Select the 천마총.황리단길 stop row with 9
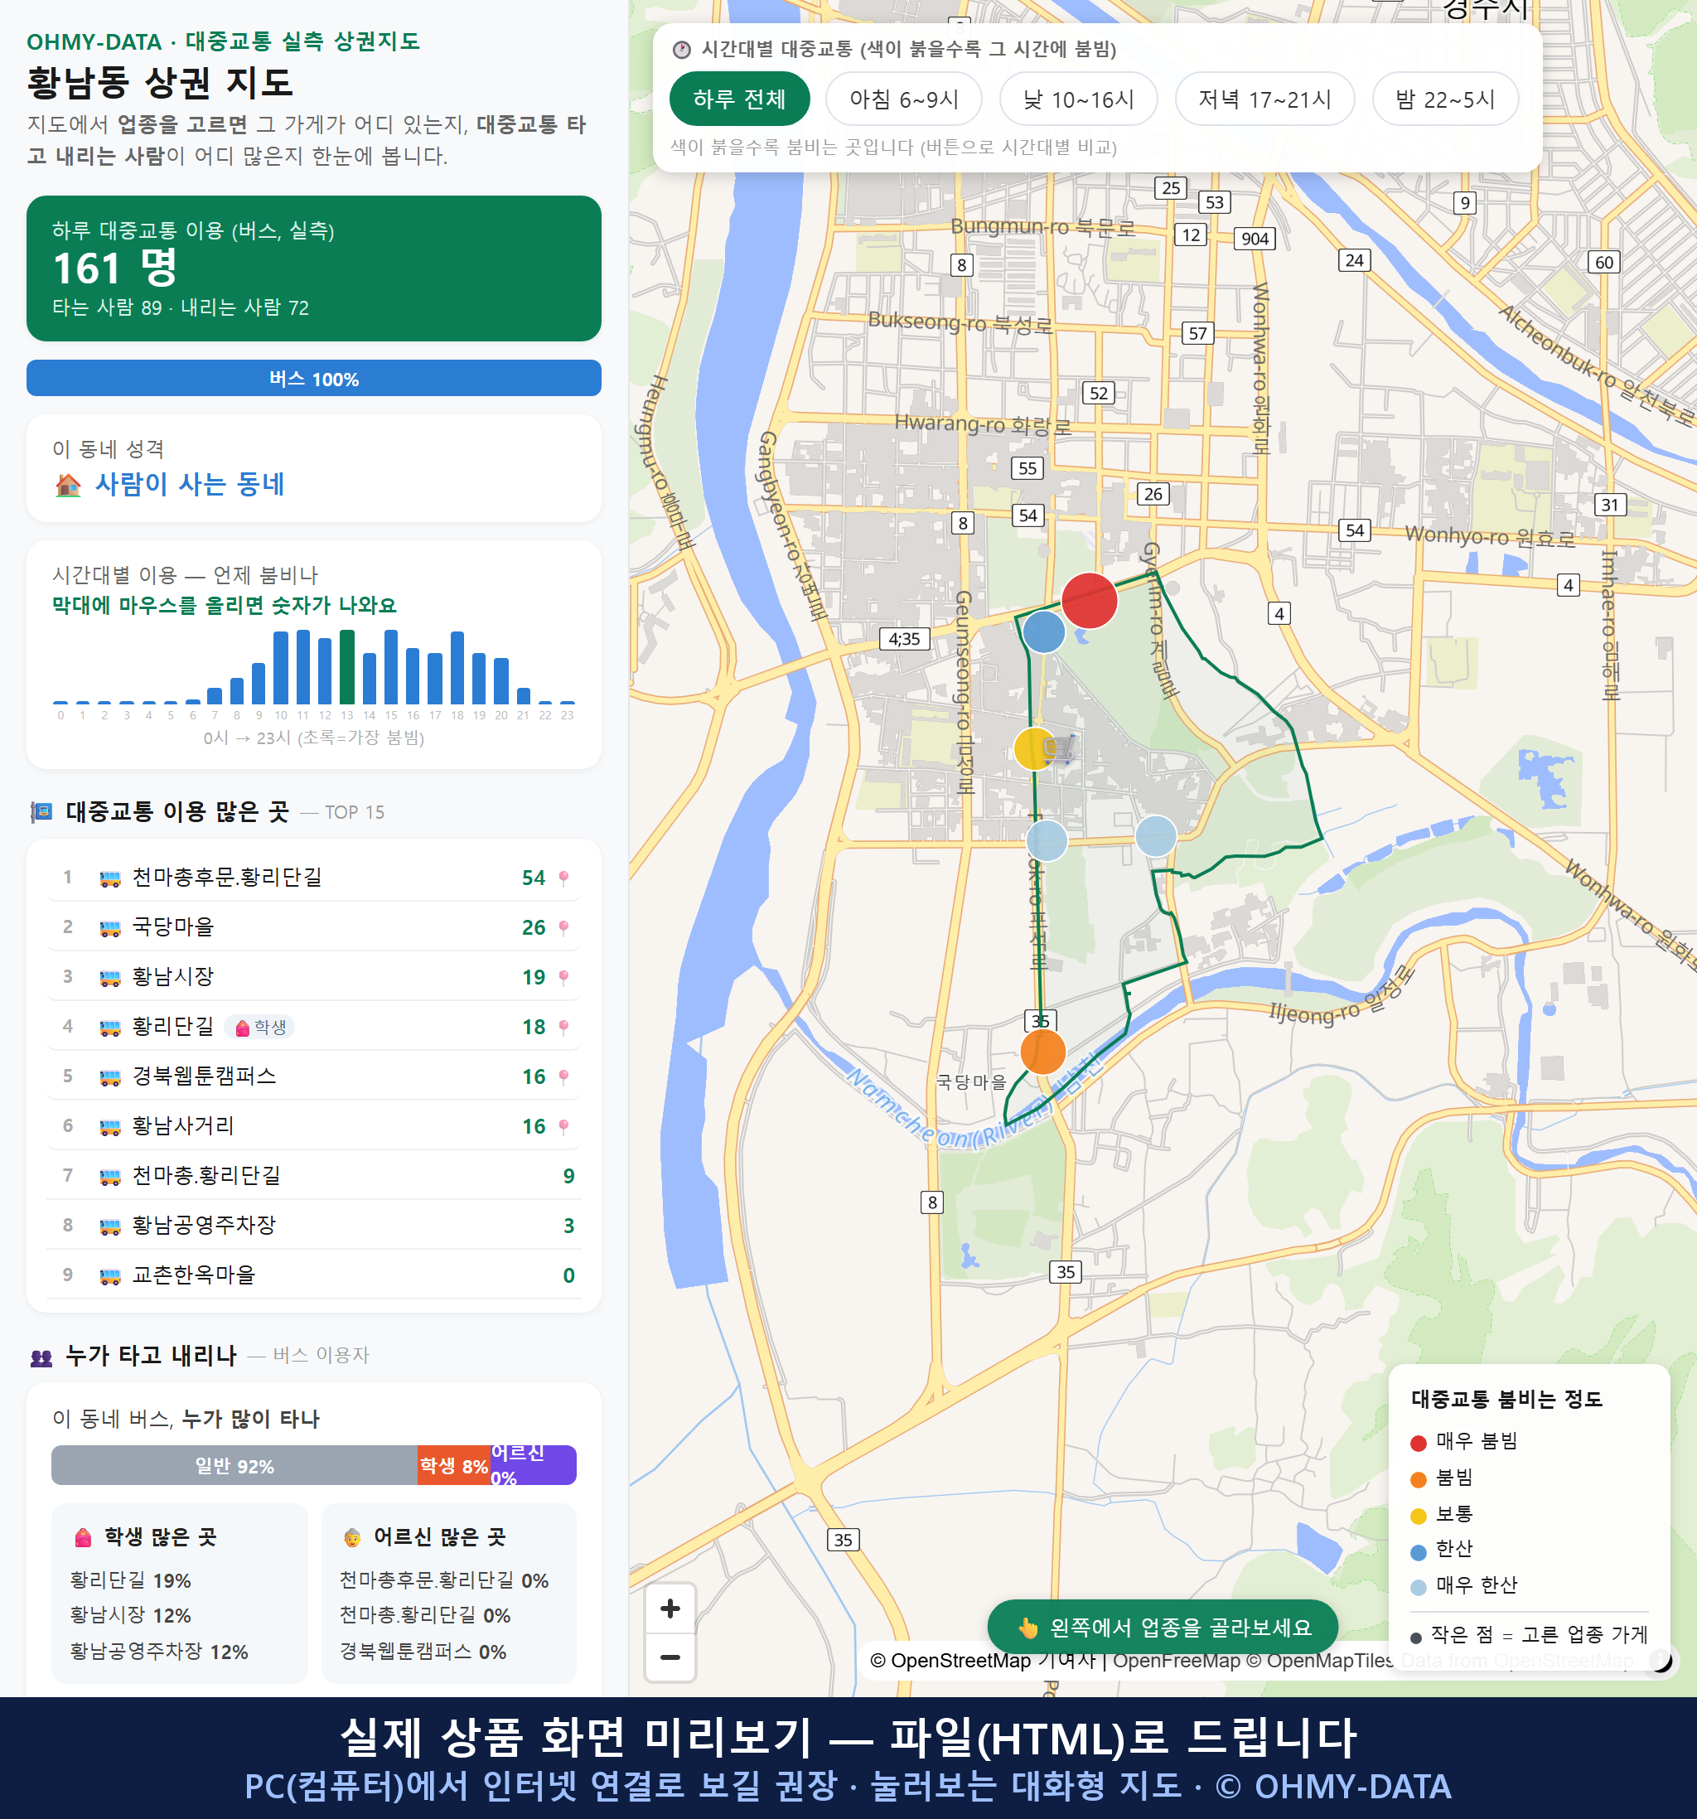 [314, 1176]
